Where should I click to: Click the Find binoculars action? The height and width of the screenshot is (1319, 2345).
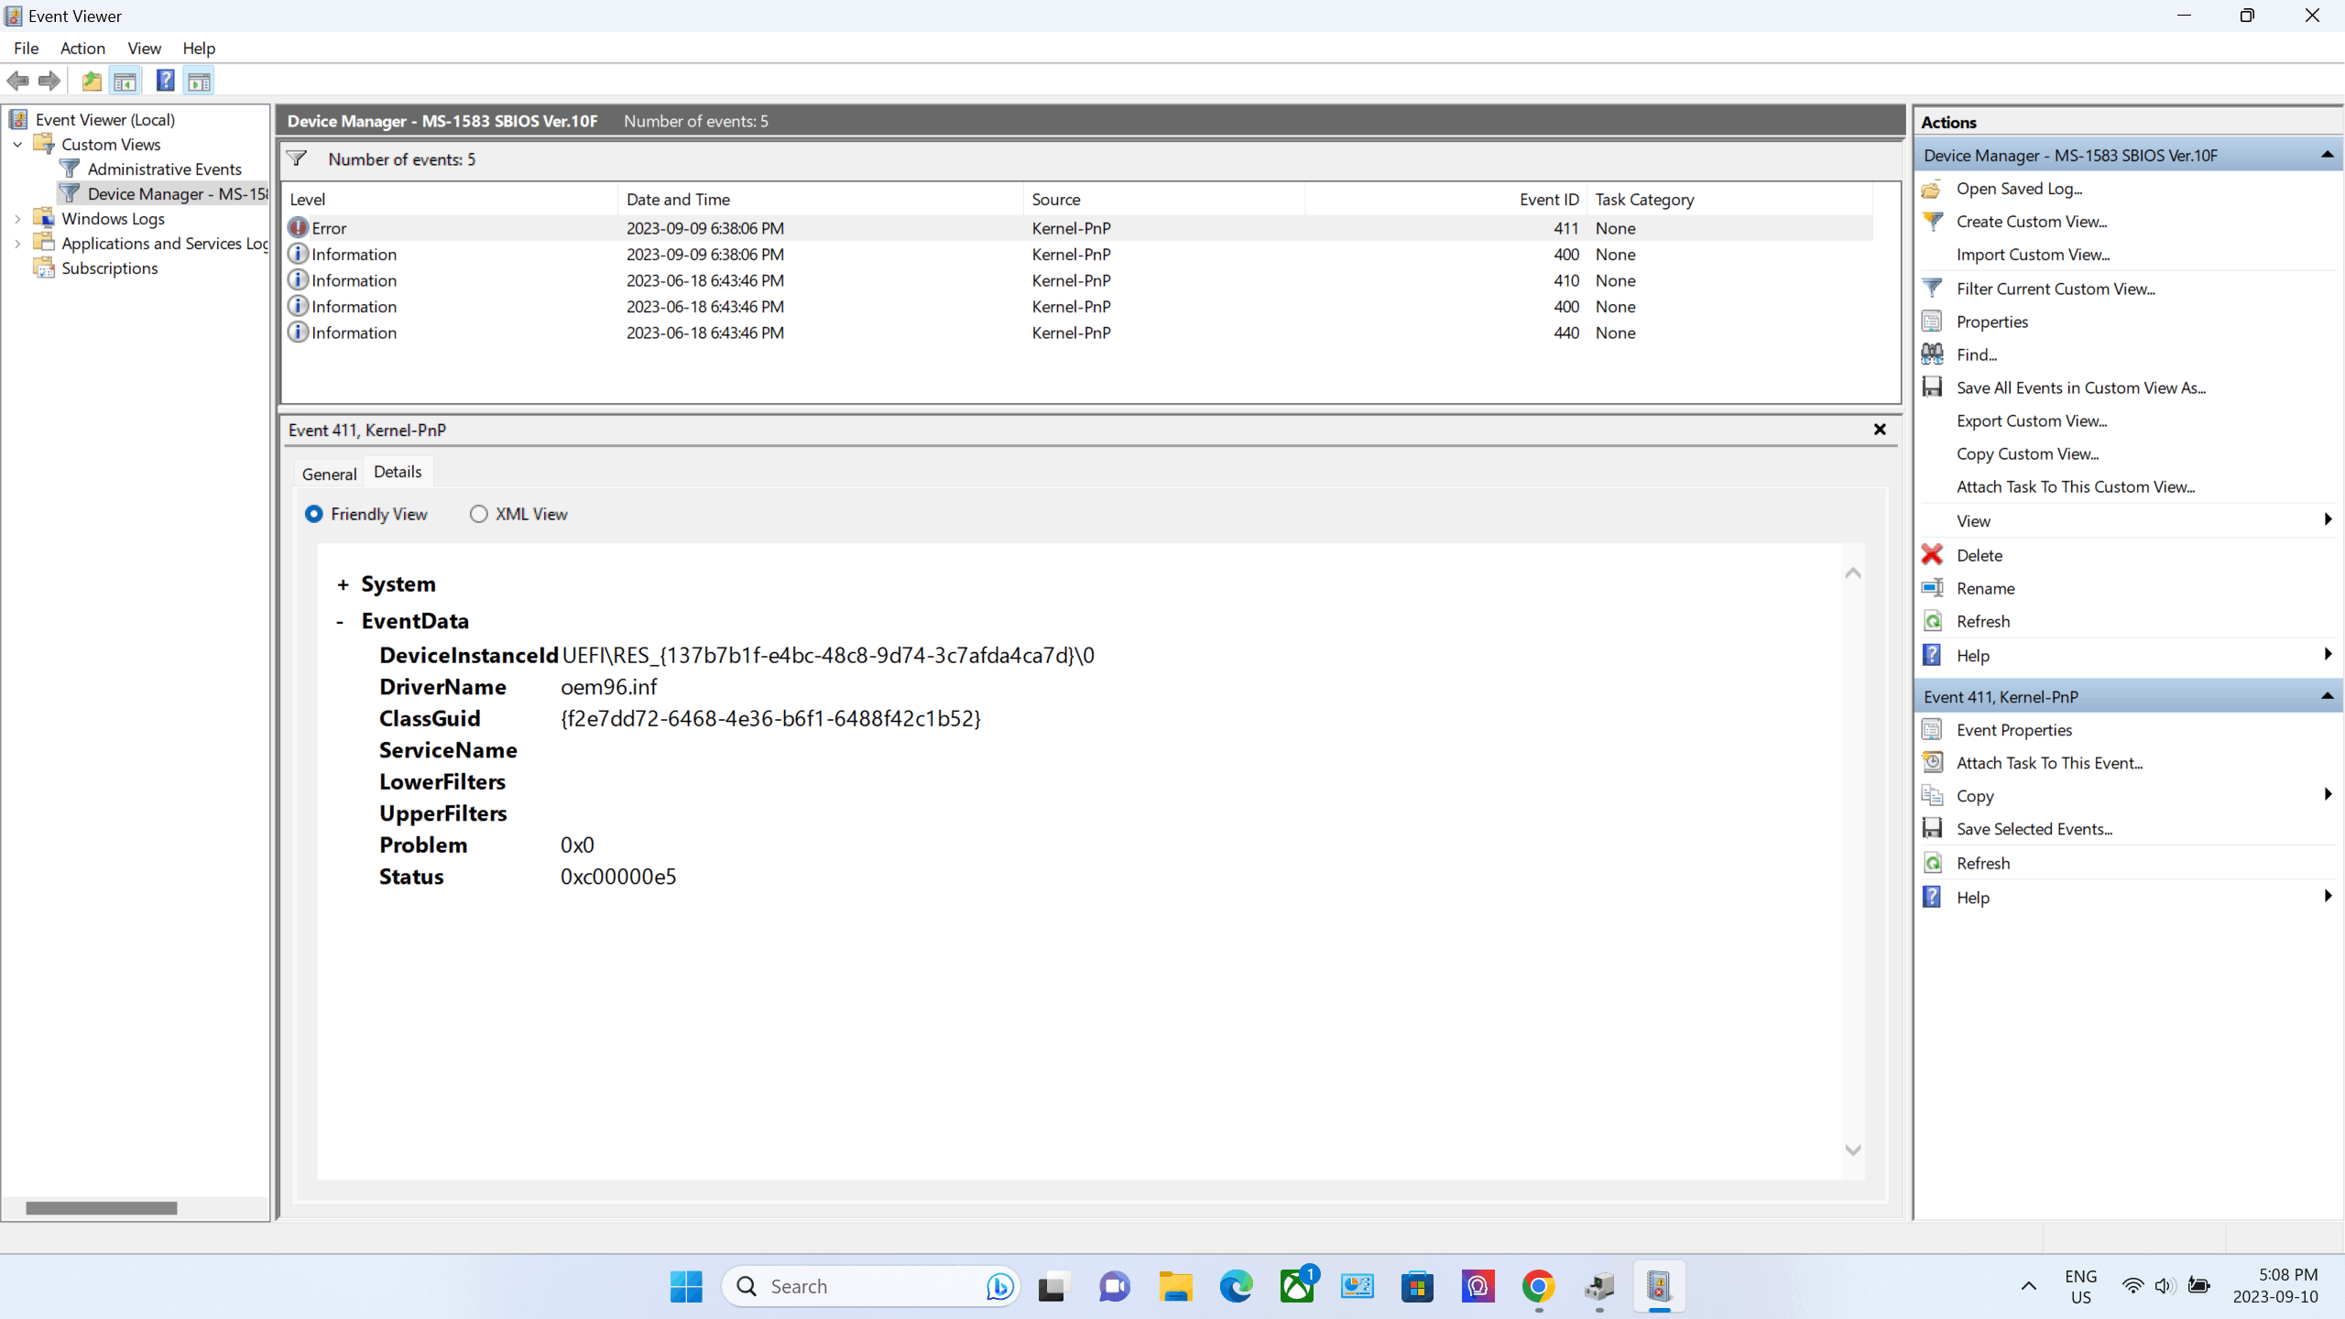pyautogui.click(x=1932, y=354)
